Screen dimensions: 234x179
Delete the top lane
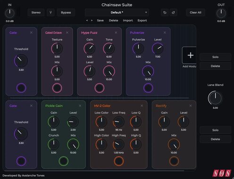coord(215,66)
